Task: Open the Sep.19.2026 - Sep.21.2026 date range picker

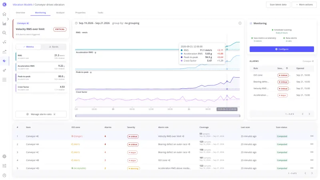Action: coord(94,23)
